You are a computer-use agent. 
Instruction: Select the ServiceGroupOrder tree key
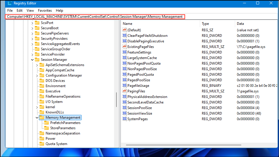click(x=56, y=49)
